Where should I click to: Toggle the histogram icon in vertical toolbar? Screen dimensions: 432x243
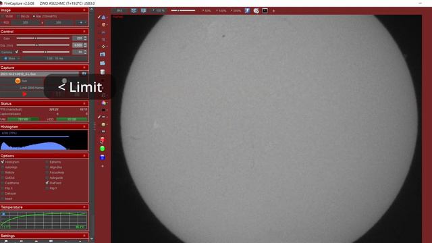(x=103, y=17)
